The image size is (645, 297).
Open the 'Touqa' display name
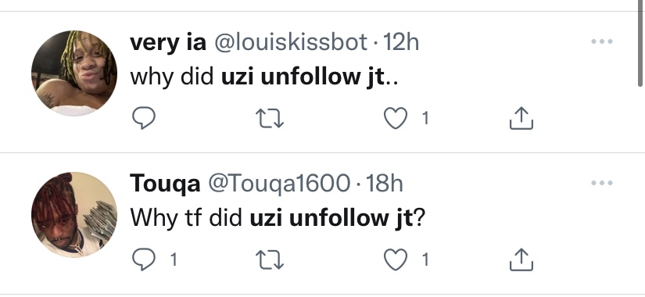pyautogui.click(x=165, y=184)
